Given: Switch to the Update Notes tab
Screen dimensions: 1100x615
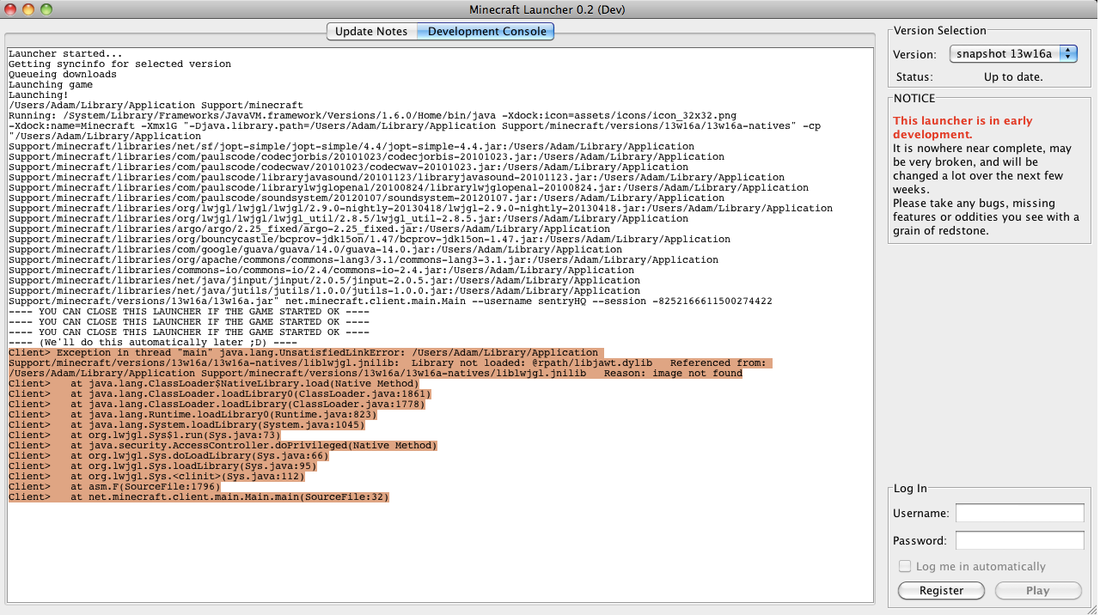Looking at the screenshot, I should click(371, 31).
